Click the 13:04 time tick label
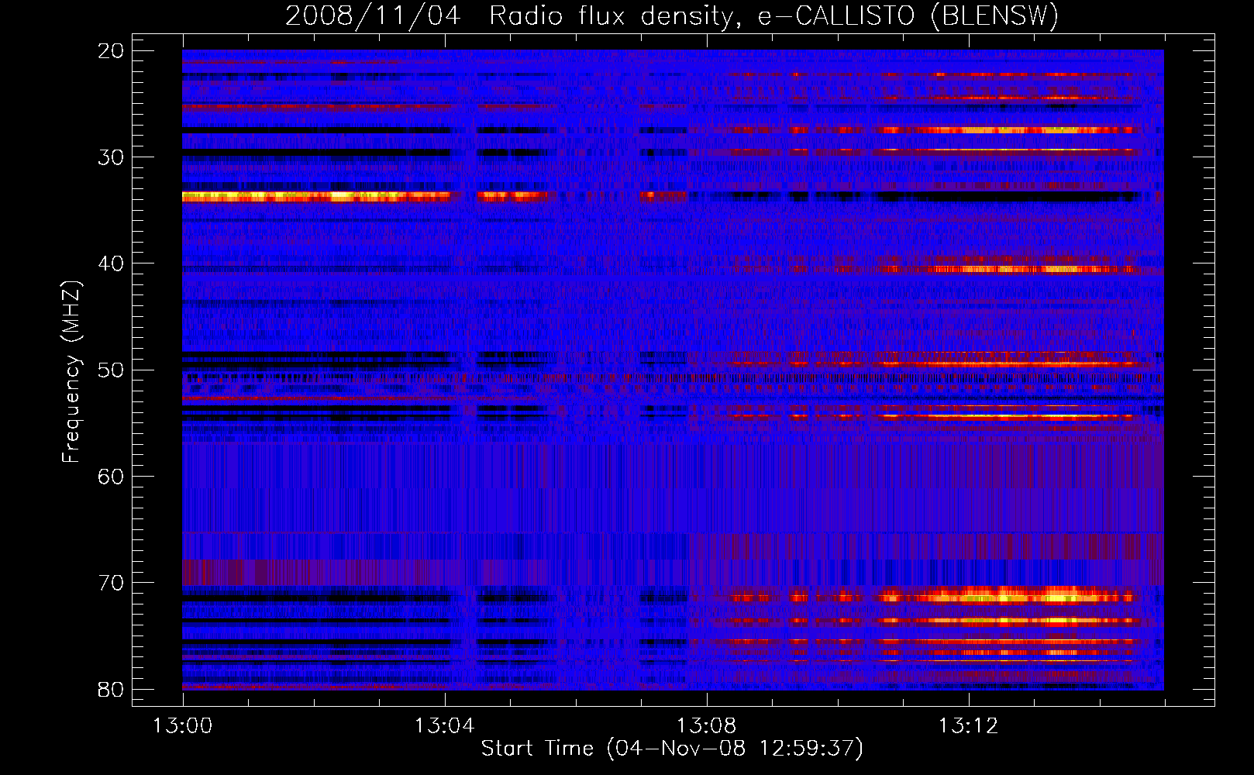Viewport: 1254px width, 775px height. [444, 726]
